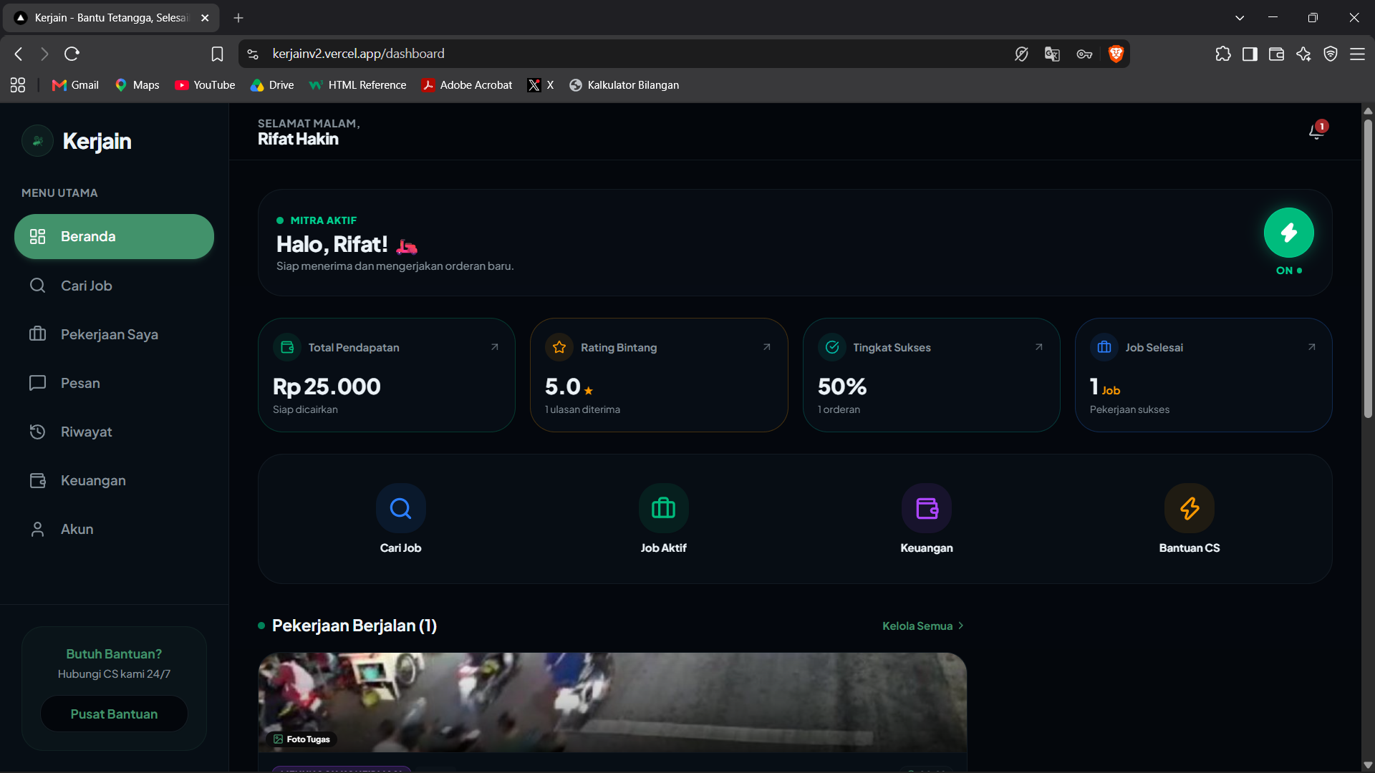Expand Total Pendapatan card arrow
Image resolution: width=1375 pixels, height=773 pixels.
pos(494,347)
